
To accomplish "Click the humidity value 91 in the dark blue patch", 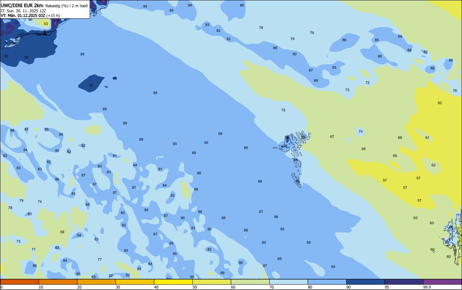I will (x=91, y=86).
